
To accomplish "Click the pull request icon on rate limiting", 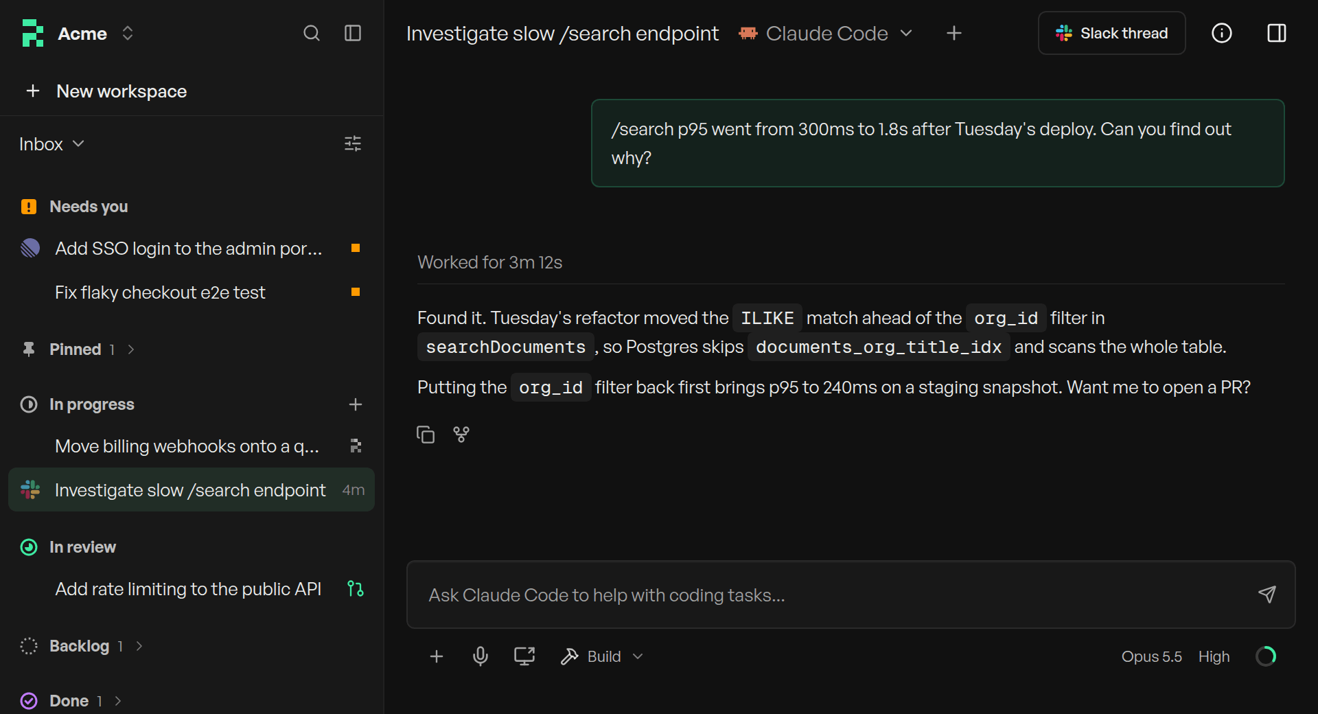I will [356, 589].
